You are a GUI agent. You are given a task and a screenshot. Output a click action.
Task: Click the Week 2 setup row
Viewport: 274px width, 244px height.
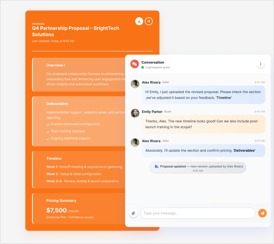[74, 174]
